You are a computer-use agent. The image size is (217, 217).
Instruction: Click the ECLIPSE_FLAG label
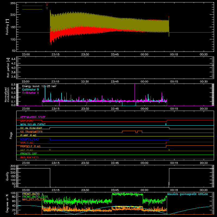(30, 139)
